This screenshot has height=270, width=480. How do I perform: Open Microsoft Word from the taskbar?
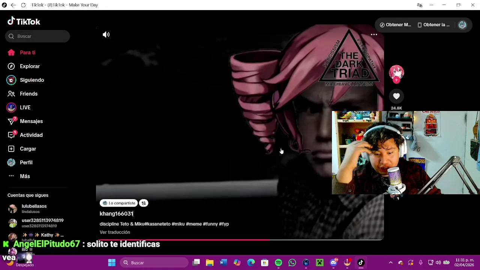[223, 262]
